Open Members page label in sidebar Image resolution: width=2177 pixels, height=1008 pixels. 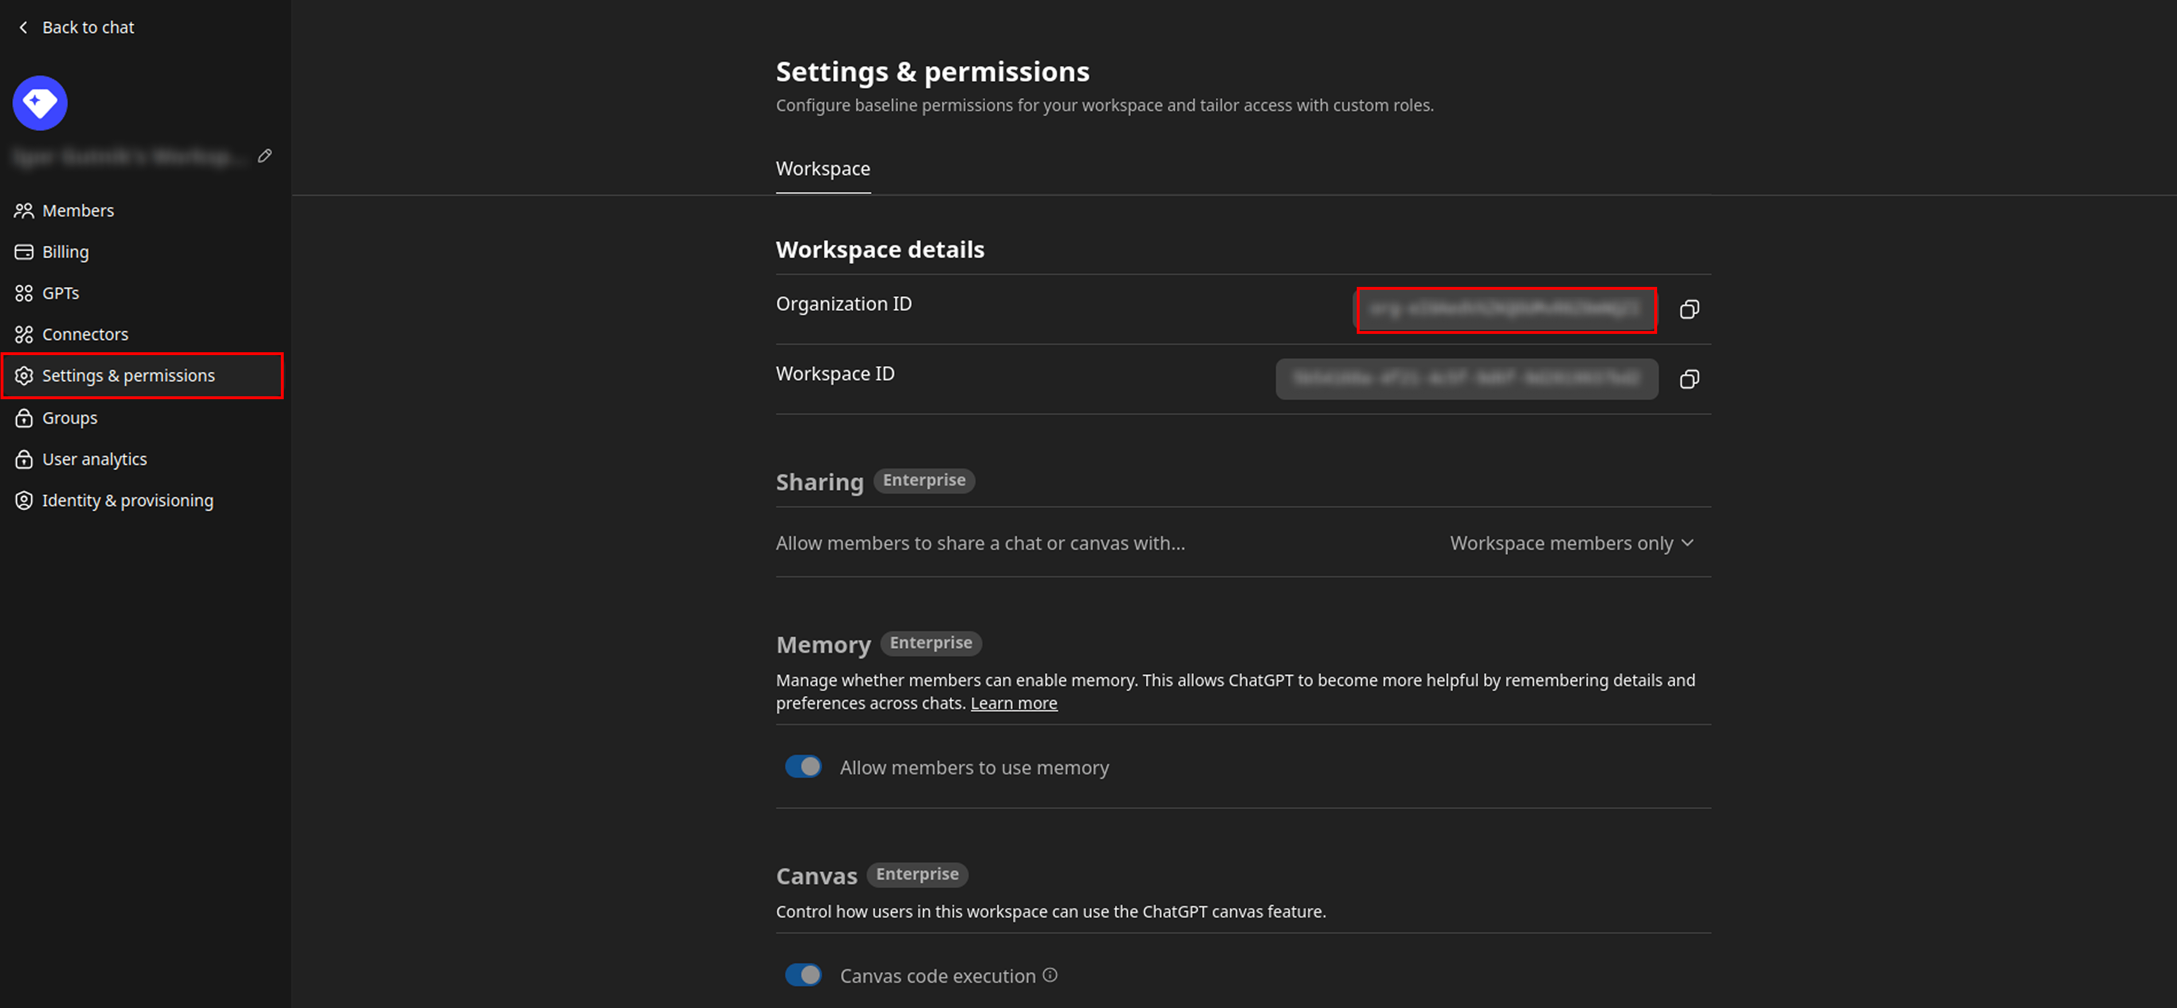[78, 210]
